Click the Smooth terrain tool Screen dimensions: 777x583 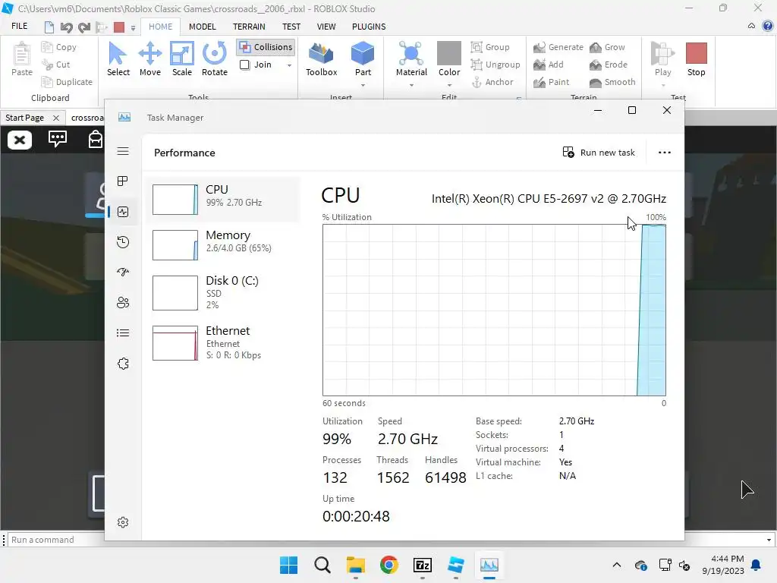[x=612, y=82]
